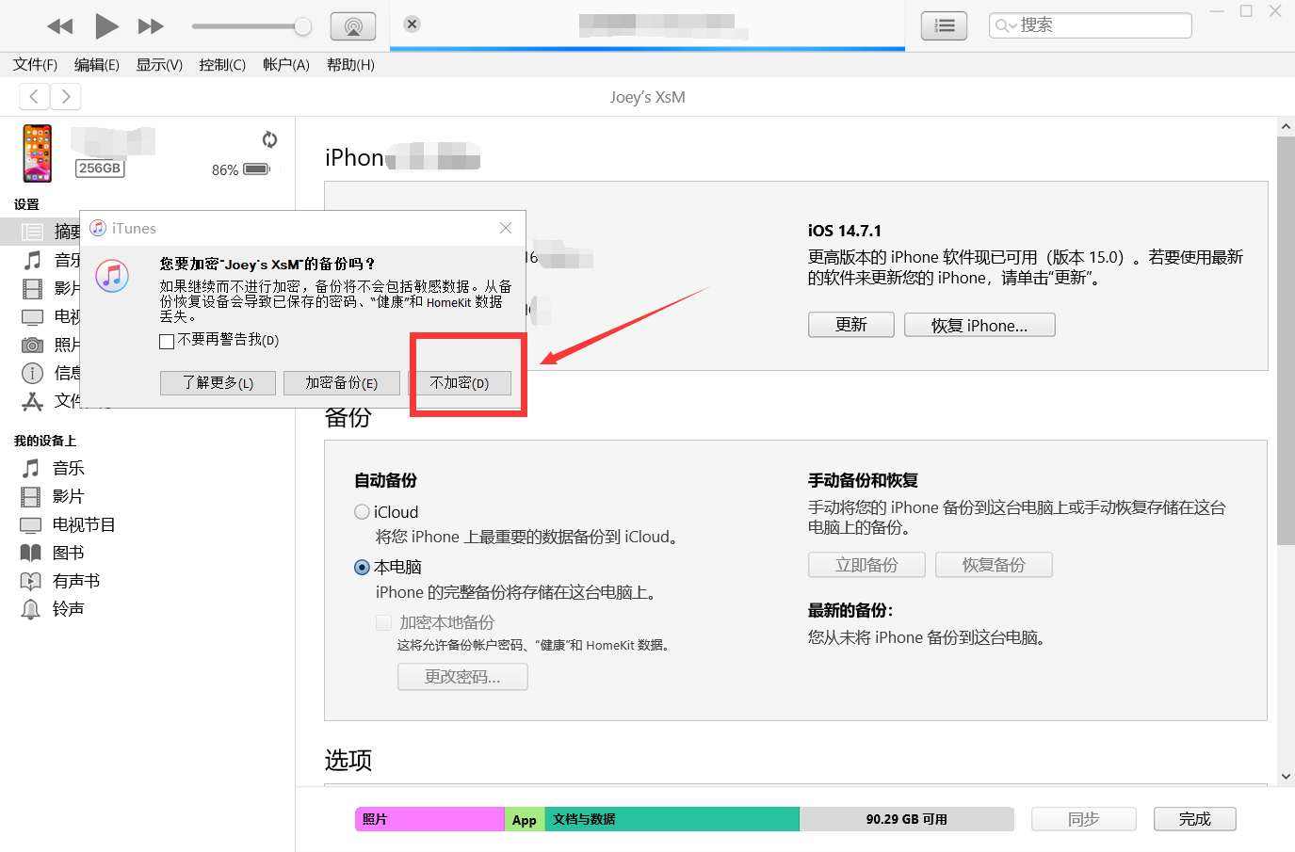Select the 音乐 note icon under 设置

click(x=33, y=260)
